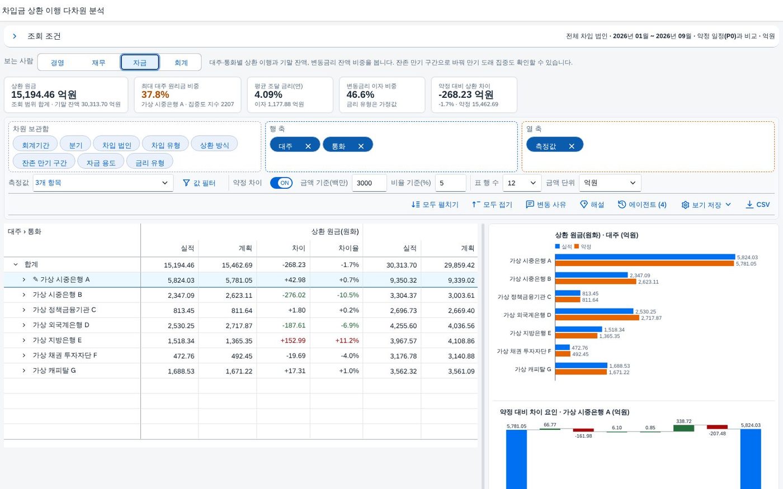Viewport: 783px width, 489px height.
Task: Pick the 회계기간 dimension chip
Action: coord(35,145)
